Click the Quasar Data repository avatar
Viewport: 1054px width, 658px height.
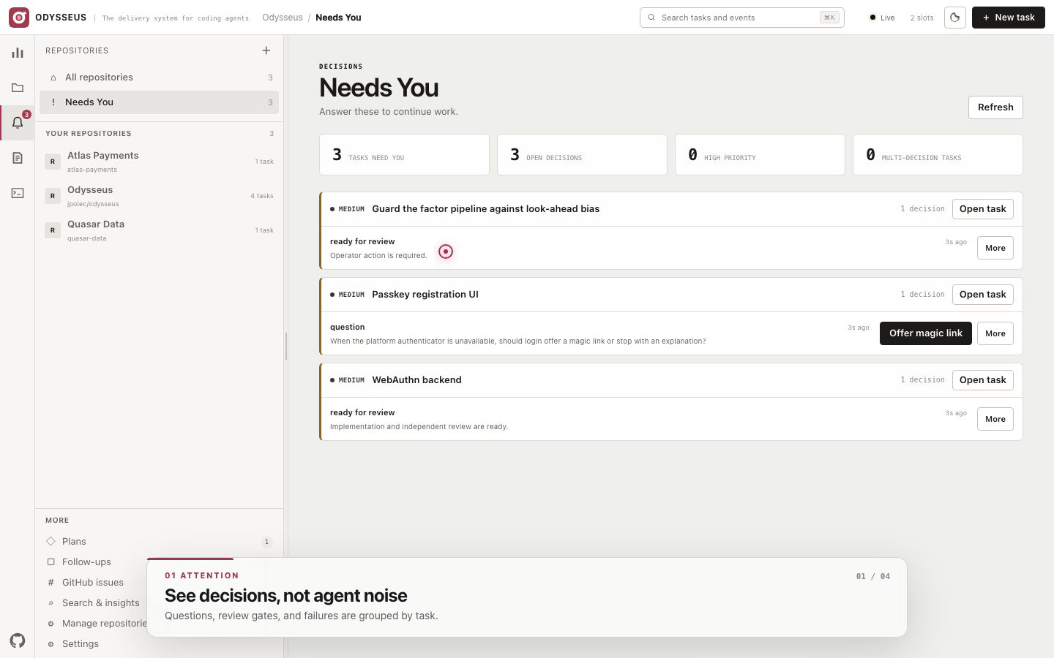pyautogui.click(x=53, y=230)
